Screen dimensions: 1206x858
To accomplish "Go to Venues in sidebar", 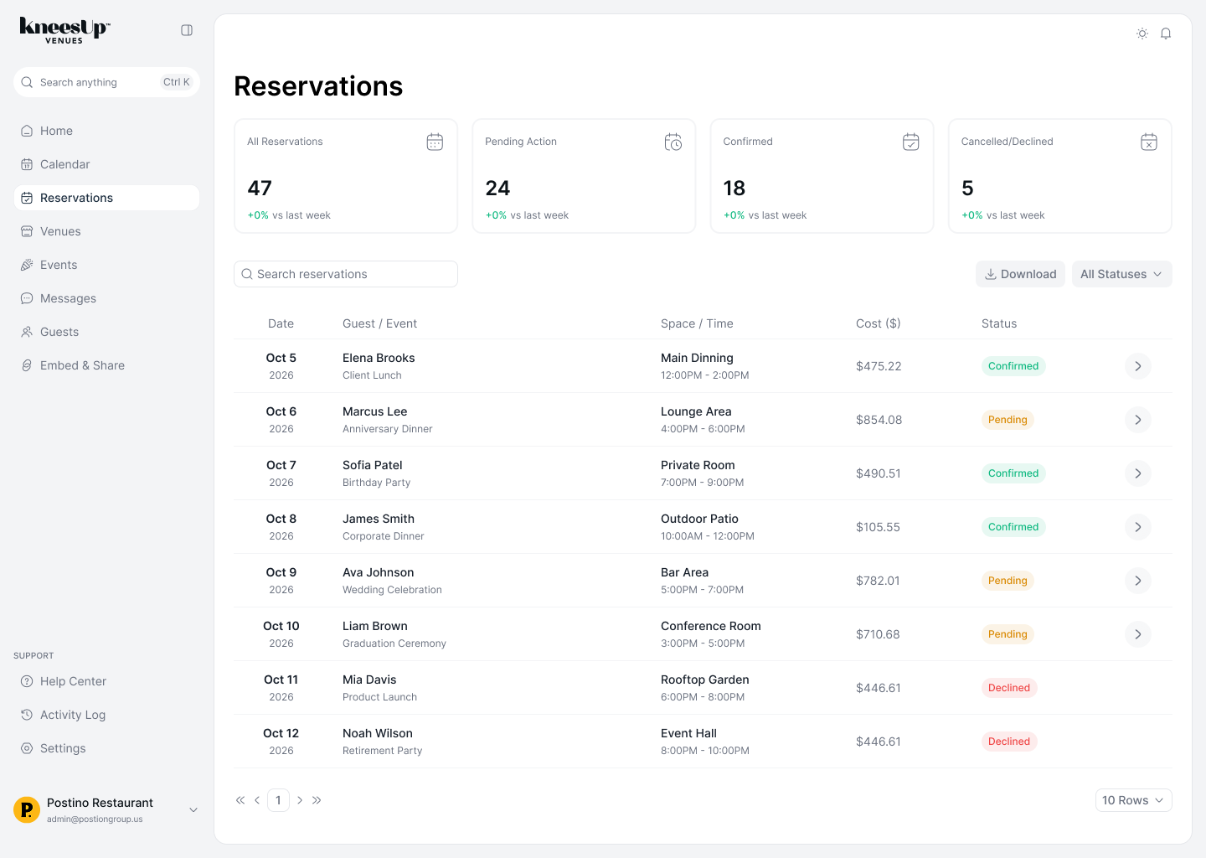I will click(106, 231).
